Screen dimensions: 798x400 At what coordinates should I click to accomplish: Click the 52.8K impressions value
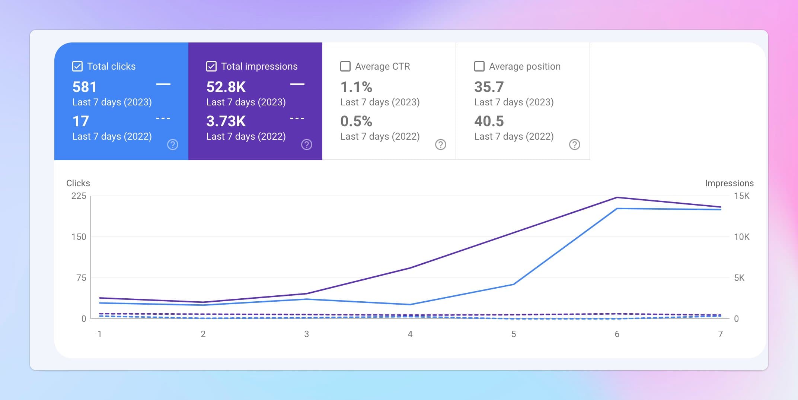(226, 86)
